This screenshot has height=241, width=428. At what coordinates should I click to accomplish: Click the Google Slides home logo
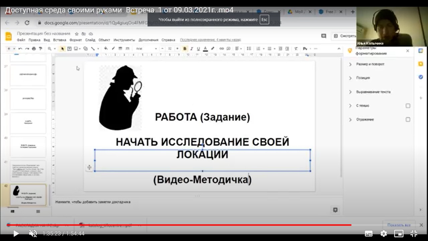pyautogui.click(x=9, y=36)
